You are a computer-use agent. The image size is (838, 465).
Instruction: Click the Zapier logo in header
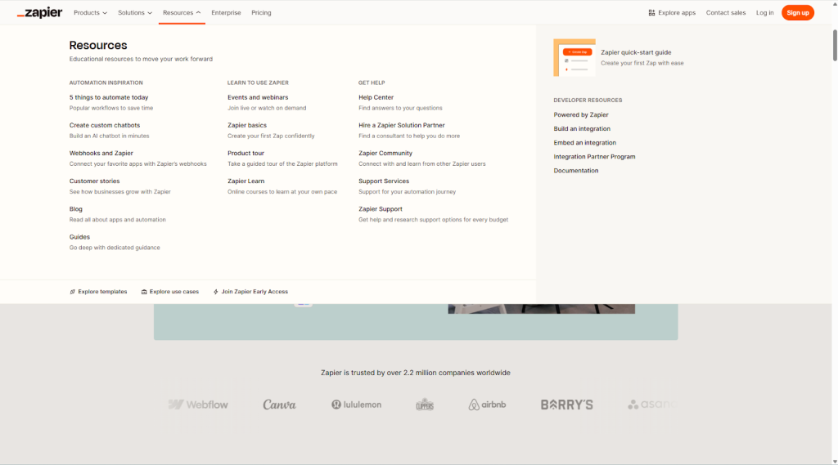39,12
